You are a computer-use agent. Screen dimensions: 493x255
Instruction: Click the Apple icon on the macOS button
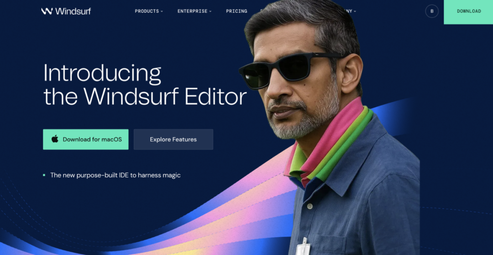55,139
